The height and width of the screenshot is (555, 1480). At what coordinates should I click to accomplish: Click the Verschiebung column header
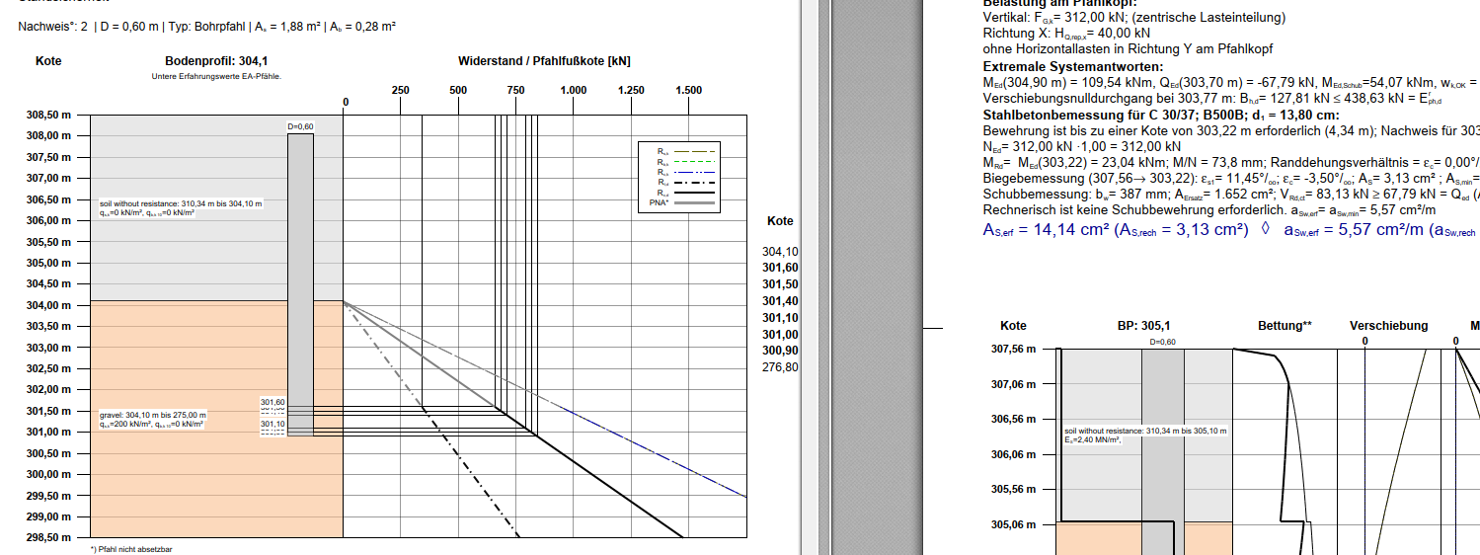[x=1388, y=325]
